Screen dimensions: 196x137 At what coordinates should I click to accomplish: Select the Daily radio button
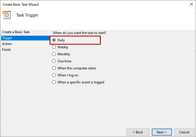click(x=54, y=40)
